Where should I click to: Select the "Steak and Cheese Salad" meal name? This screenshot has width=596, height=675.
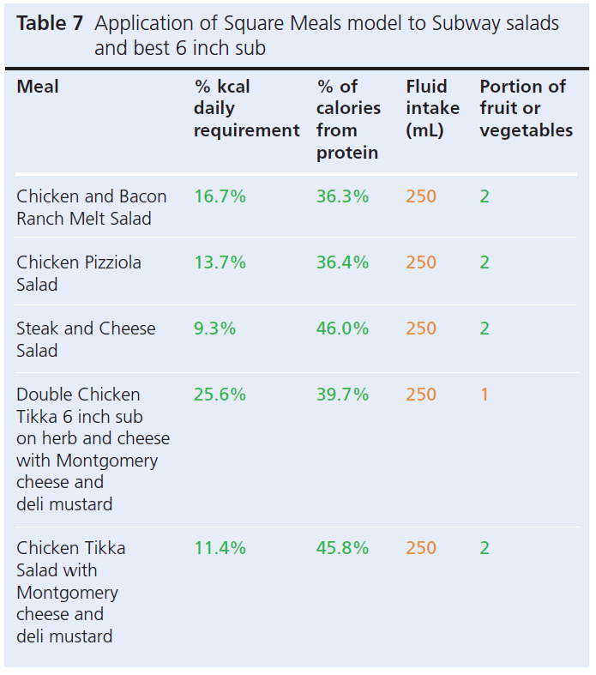coord(86,340)
